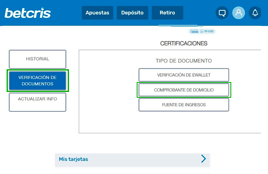Viewport: 268px width, 174px height.
Task: Open the chat messages icon
Action: pyautogui.click(x=222, y=13)
